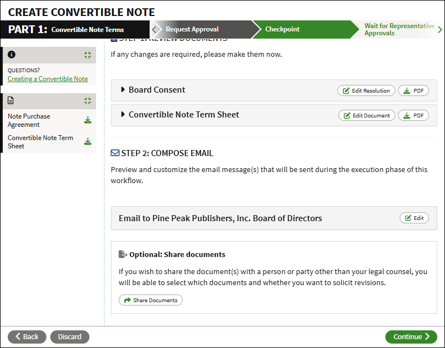Click the info circle icon

[x=12, y=55]
